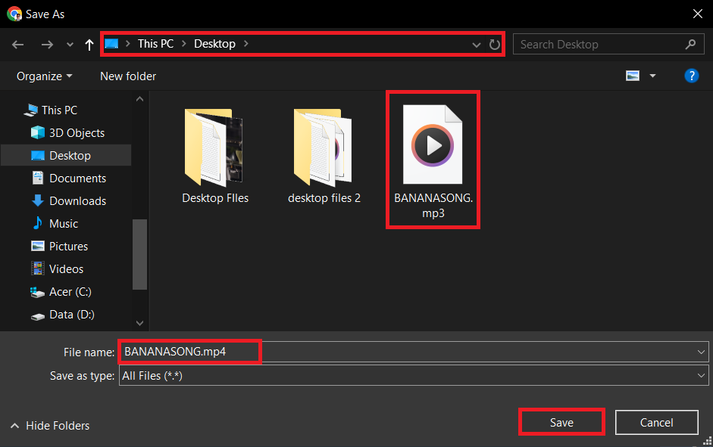Open the Help question mark icon

click(x=692, y=76)
